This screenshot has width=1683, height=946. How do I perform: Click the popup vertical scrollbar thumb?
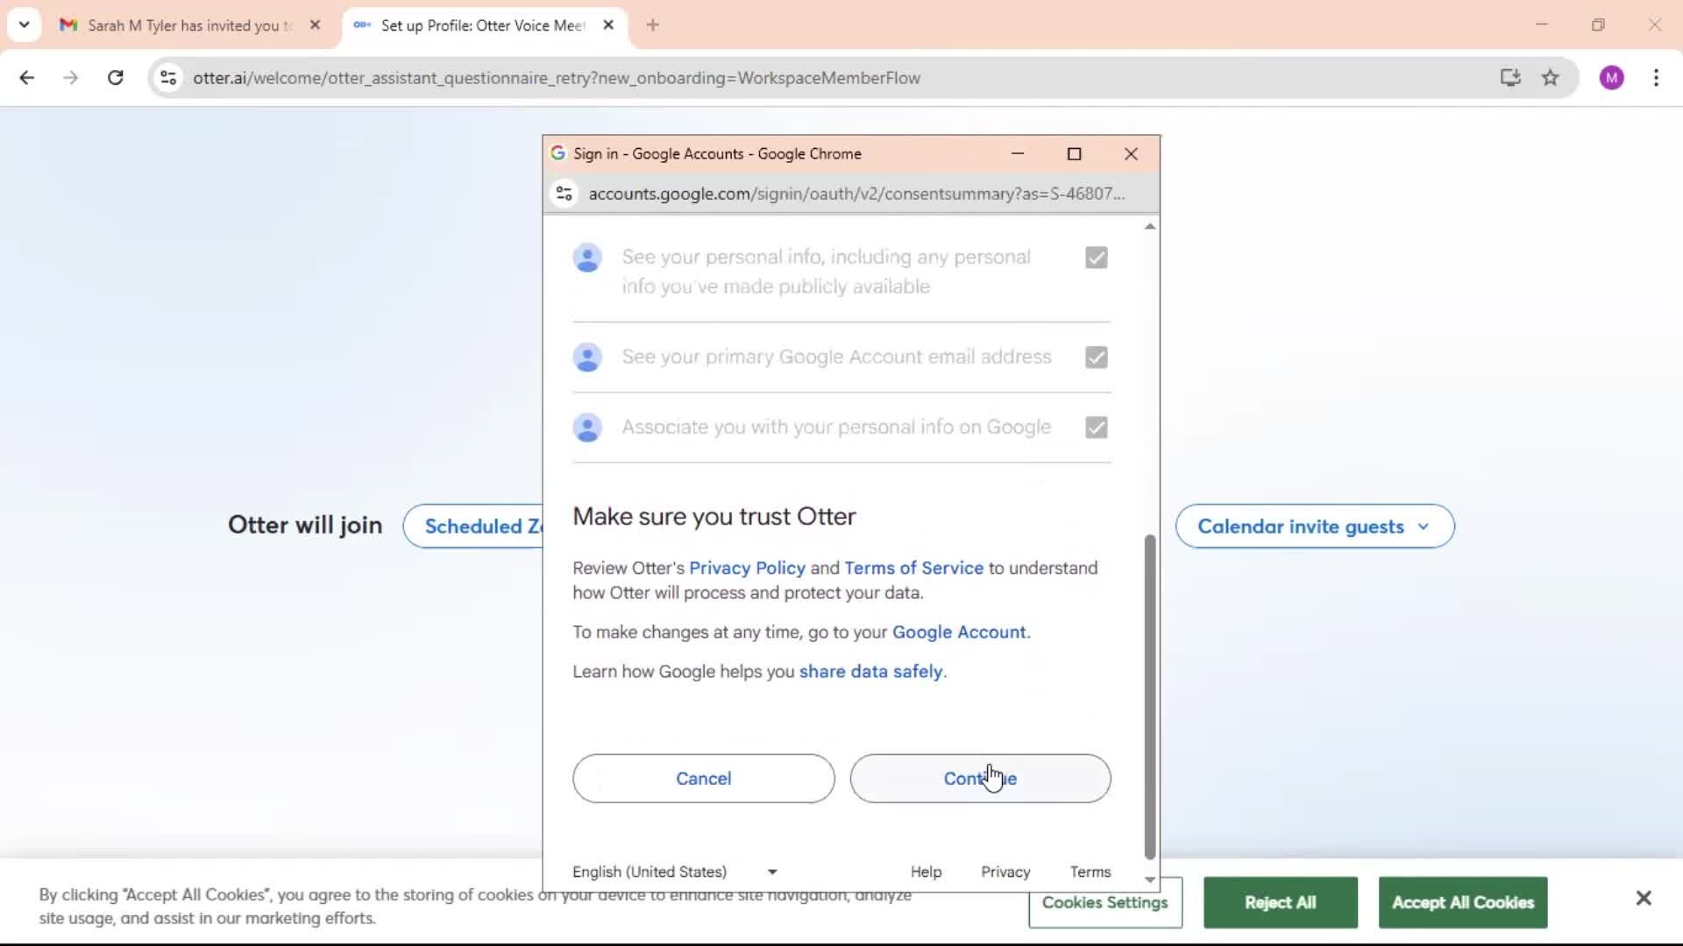coord(1150,697)
